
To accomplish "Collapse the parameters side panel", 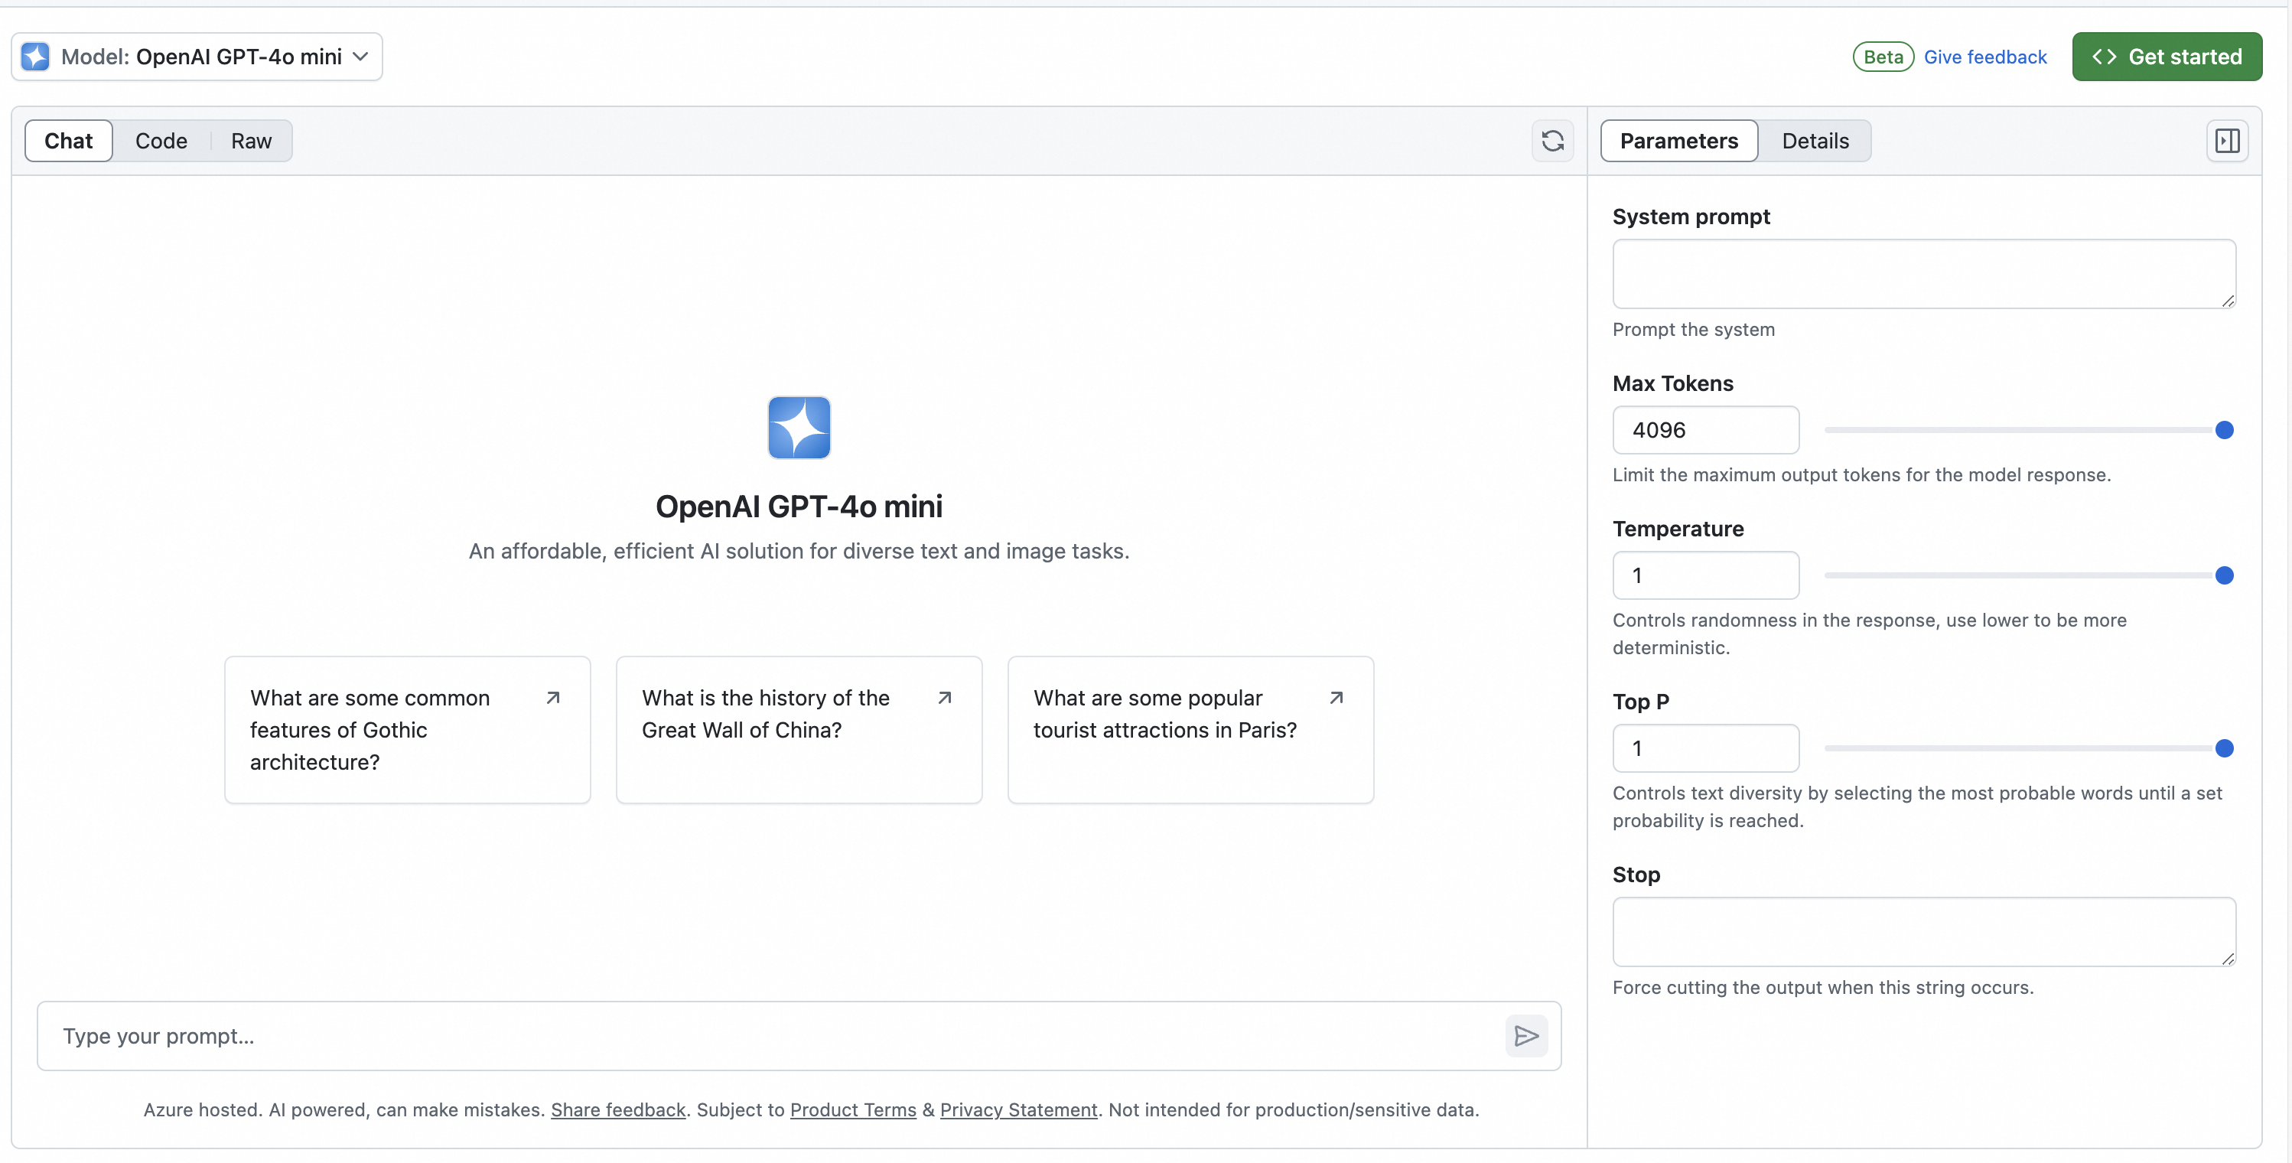I will [x=2227, y=141].
